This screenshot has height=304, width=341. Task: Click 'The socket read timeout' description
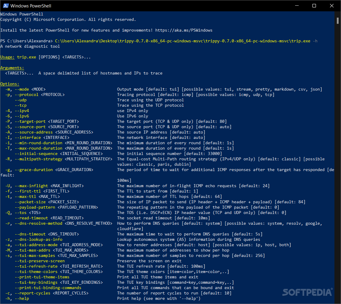click(164, 218)
